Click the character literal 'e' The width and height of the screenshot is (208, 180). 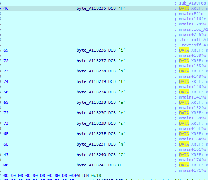(x=122, y=102)
